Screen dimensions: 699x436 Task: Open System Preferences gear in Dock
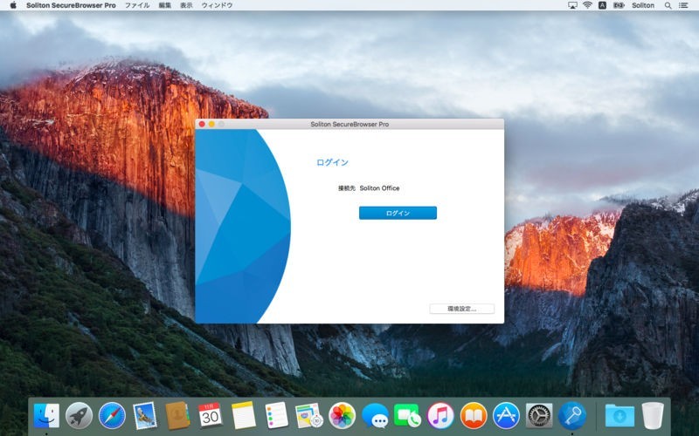point(539,415)
